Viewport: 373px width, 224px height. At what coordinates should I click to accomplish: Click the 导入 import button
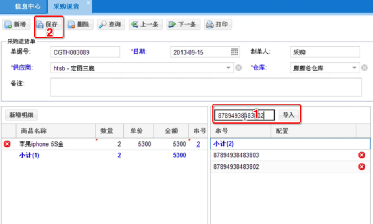point(288,115)
